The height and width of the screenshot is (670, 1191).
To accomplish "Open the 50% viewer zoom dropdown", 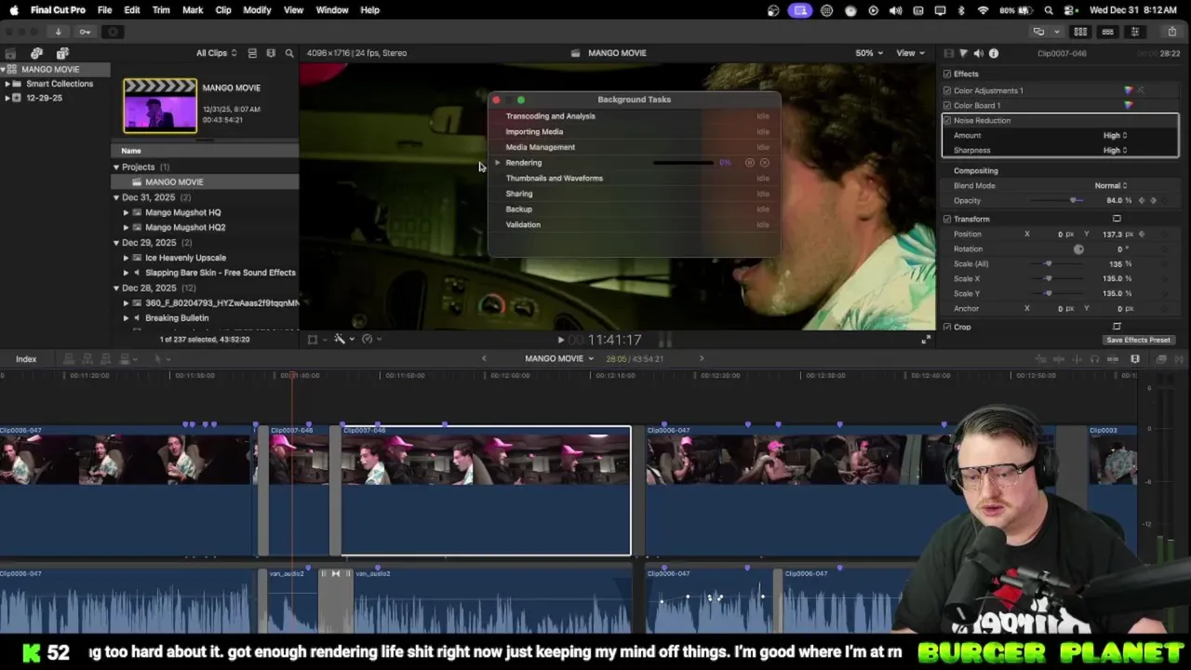I will (869, 53).
